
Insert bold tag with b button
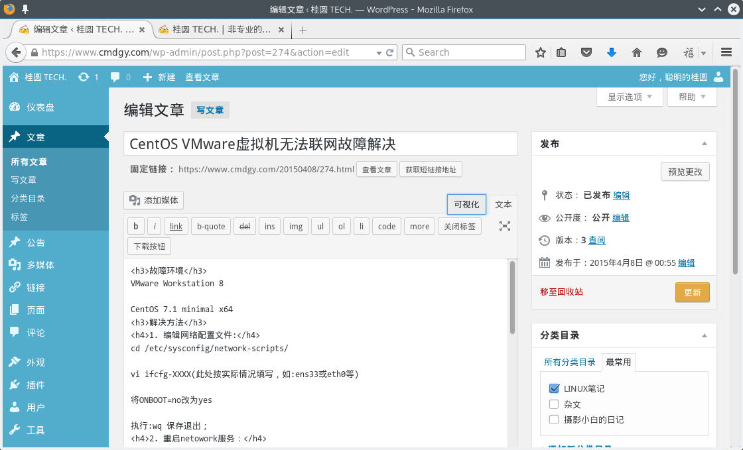coord(135,226)
